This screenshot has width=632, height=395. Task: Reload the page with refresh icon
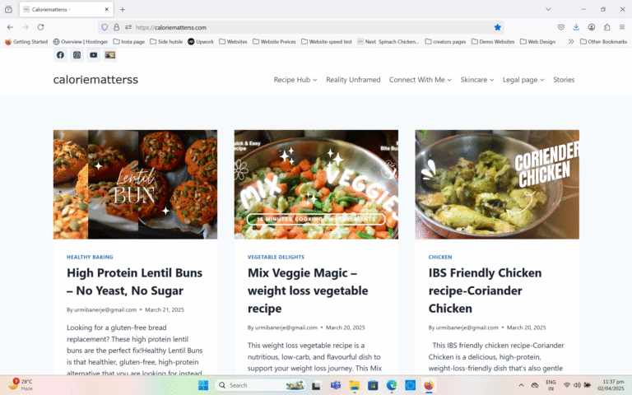click(x=40, y=27)
